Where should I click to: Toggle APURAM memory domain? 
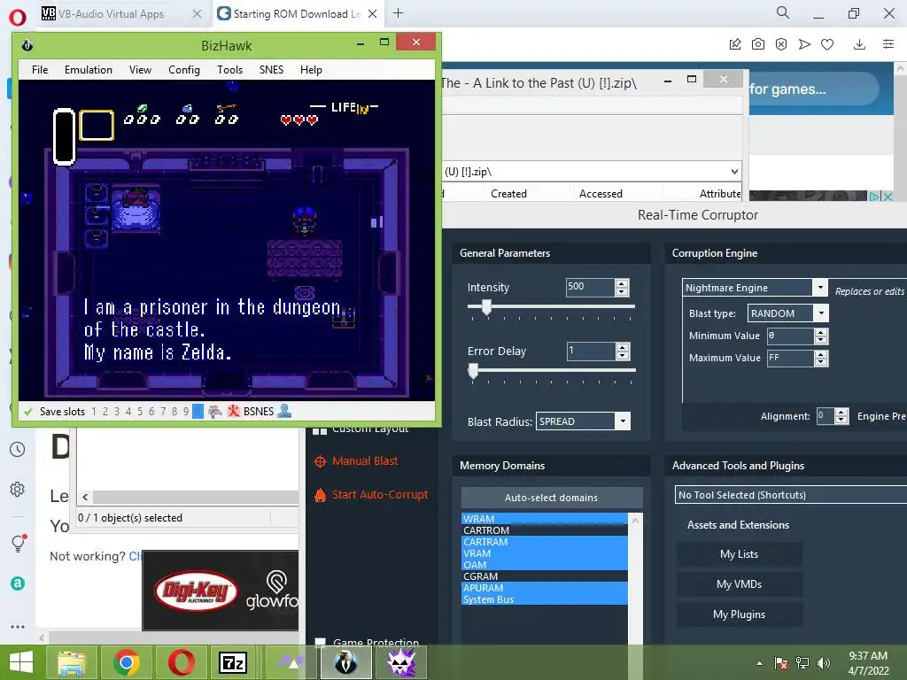(545, 588)
